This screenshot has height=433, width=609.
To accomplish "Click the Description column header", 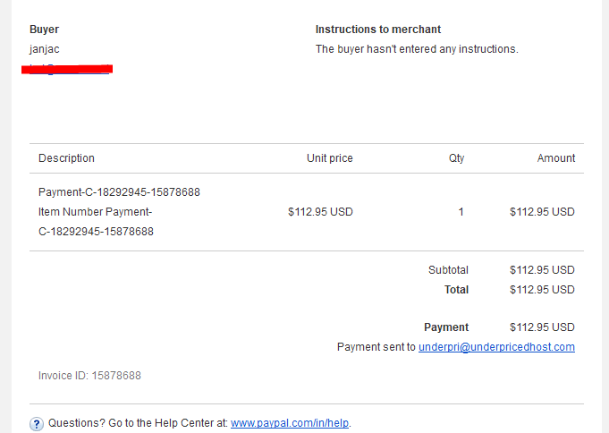I will point(66,158).
